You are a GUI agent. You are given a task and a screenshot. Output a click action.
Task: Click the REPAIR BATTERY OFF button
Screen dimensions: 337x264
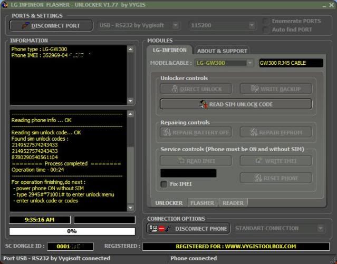(196, 132)
